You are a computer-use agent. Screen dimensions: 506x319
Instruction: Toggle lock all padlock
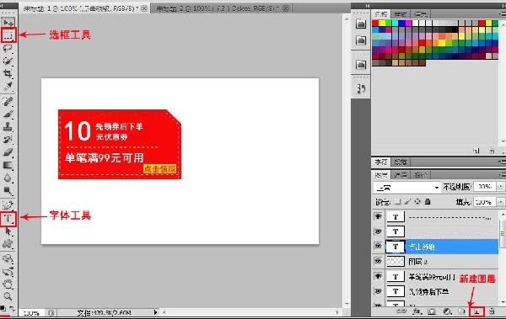tap(428, 202)
